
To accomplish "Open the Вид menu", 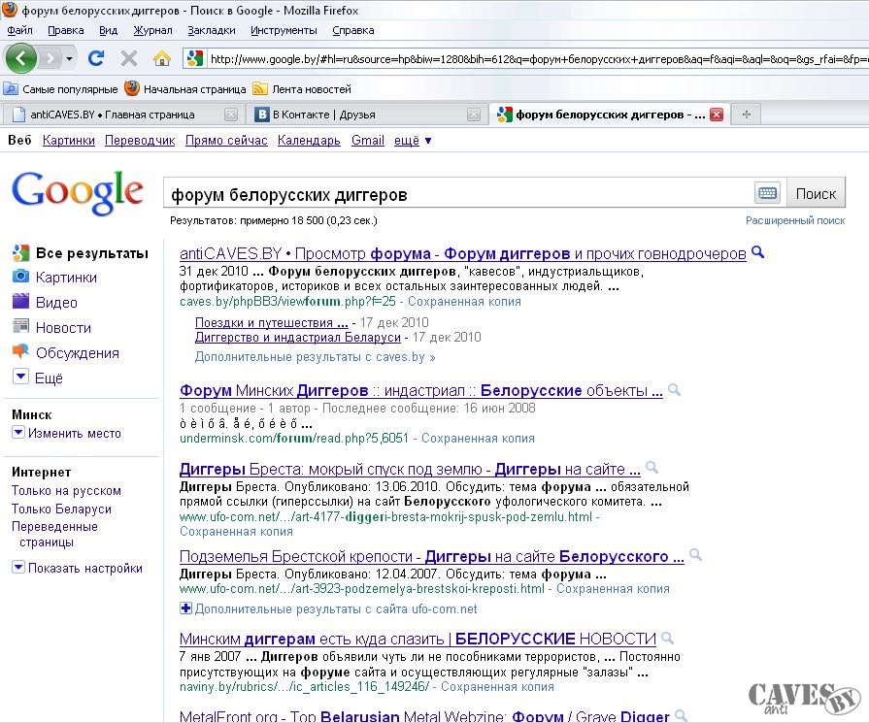I will pyautogui.click(x=108, y=30).
